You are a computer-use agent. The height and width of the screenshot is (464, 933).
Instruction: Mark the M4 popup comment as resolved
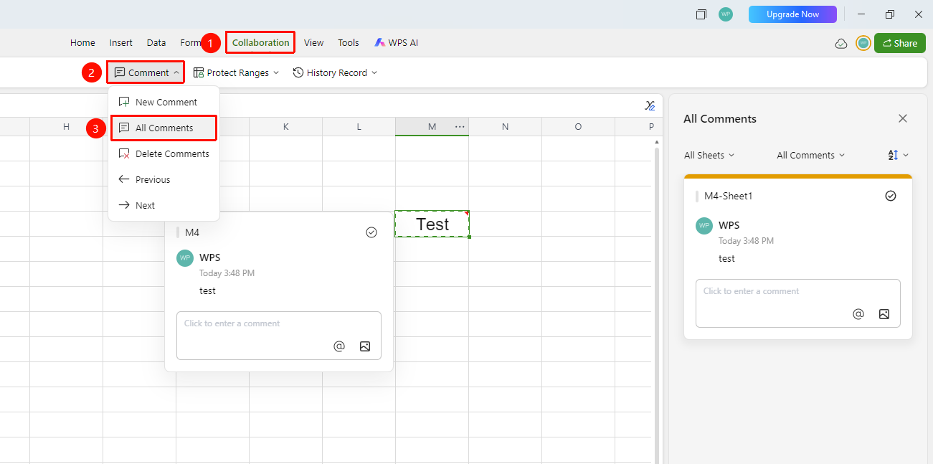click(x=371, y=232)
